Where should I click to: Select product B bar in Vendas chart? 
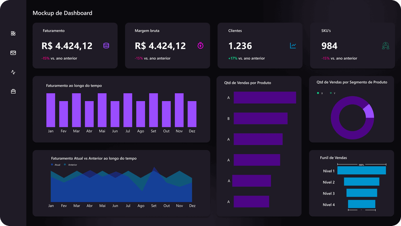[x=260, y=119]
